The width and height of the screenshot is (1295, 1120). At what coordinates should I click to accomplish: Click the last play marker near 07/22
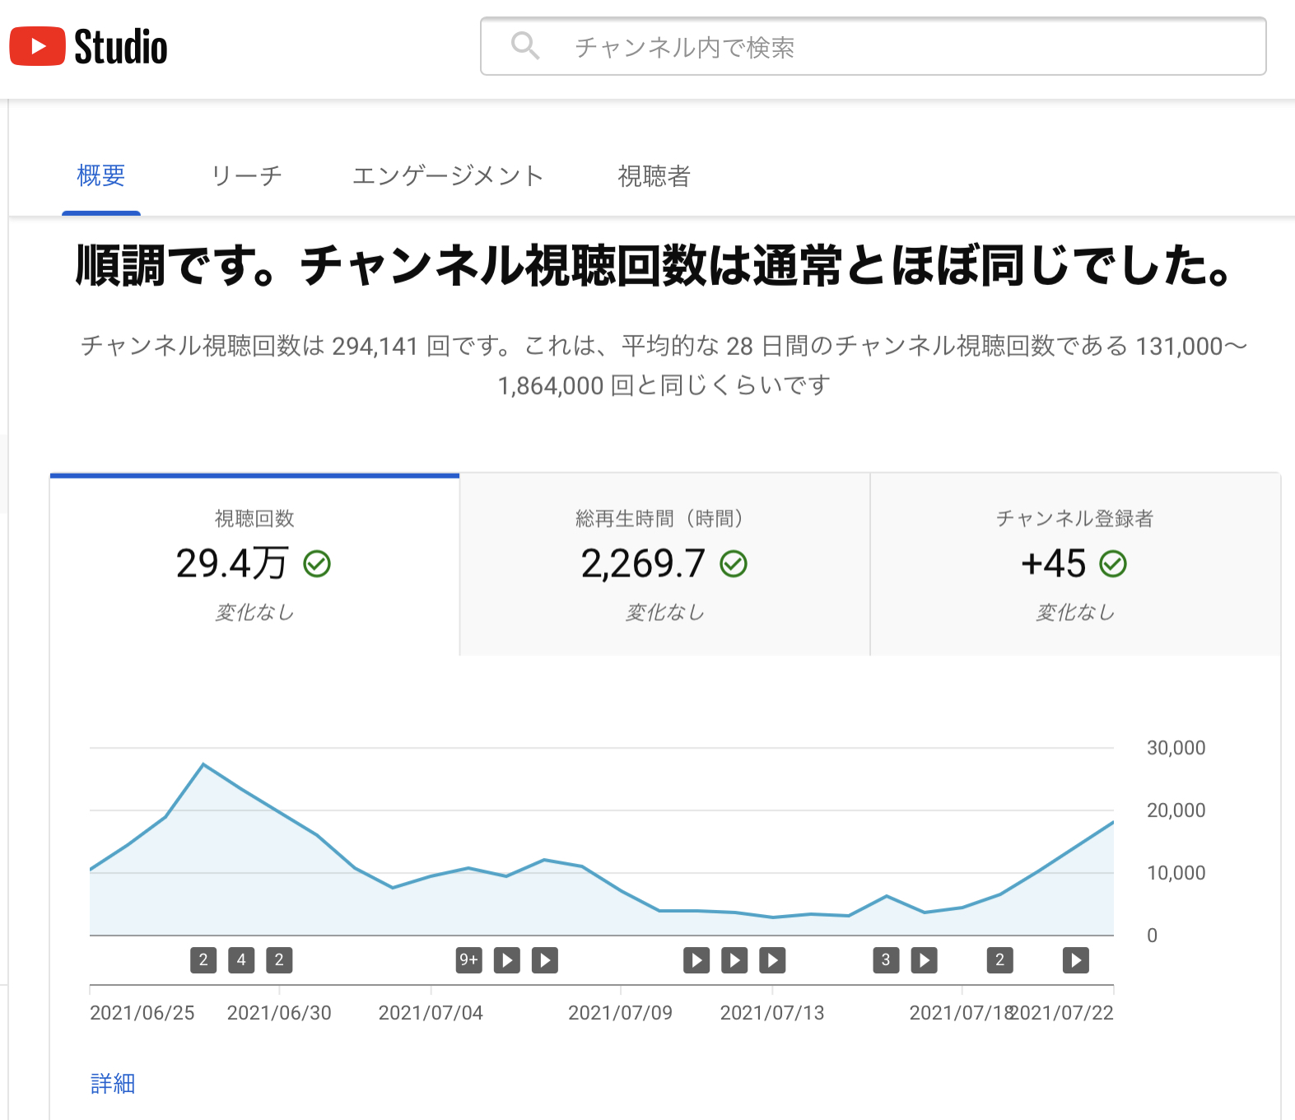pos(1076,960)
